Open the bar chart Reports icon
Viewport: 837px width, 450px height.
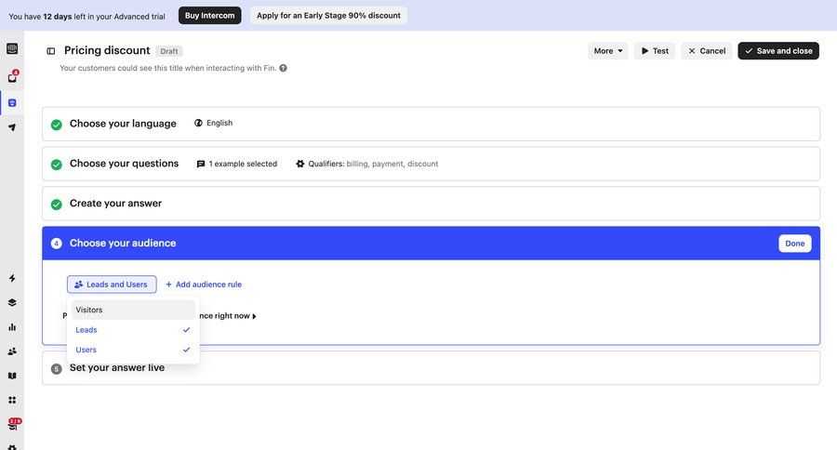point(12,327)
